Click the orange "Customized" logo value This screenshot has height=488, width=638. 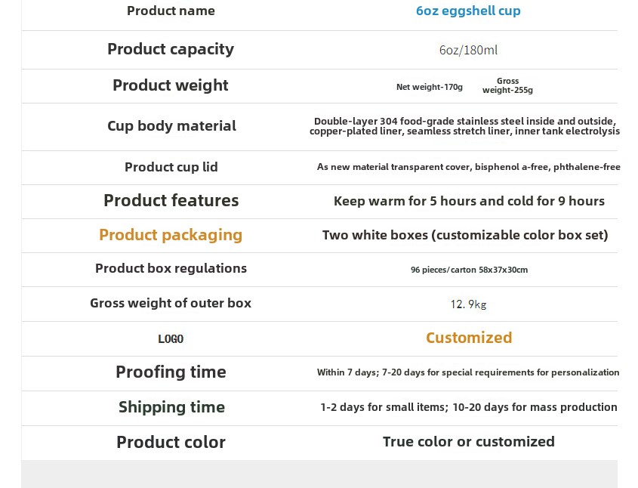tap(469, 338)
